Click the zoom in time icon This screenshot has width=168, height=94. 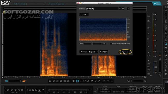50,81
